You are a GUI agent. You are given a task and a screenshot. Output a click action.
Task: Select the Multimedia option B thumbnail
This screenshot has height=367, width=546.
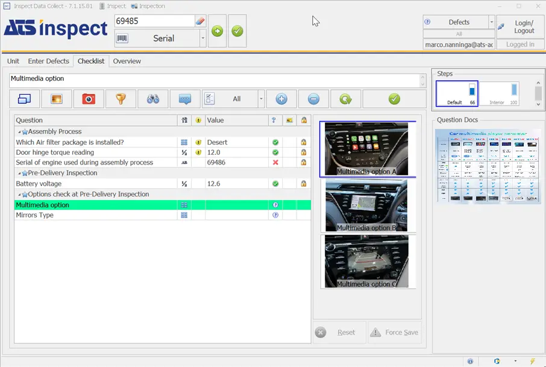coord(368,205)
